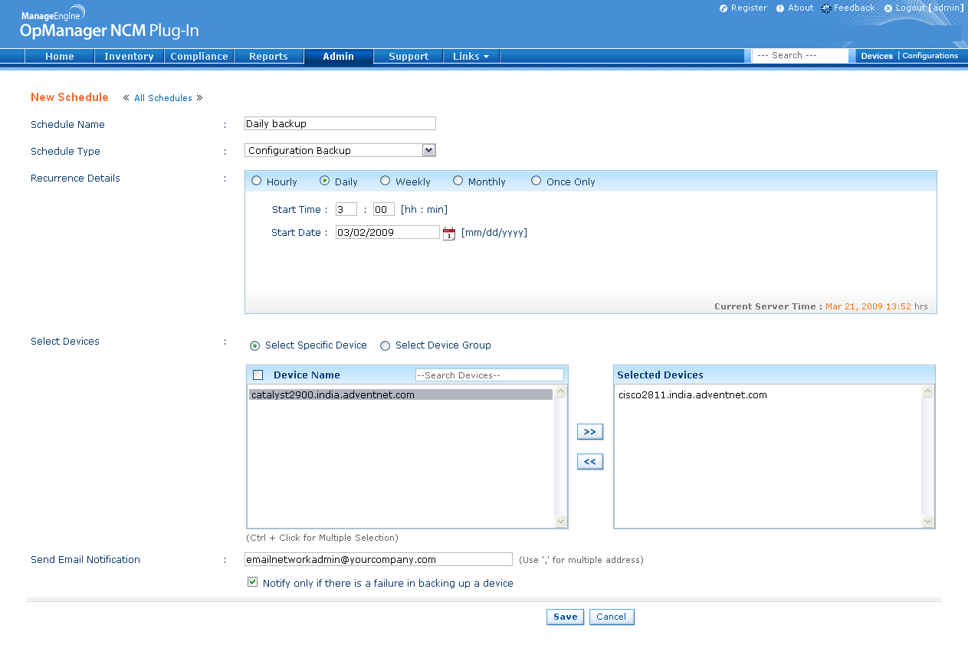Select the Weekly recurrence option
Viewport: 968px width, 648px height.
385,182
